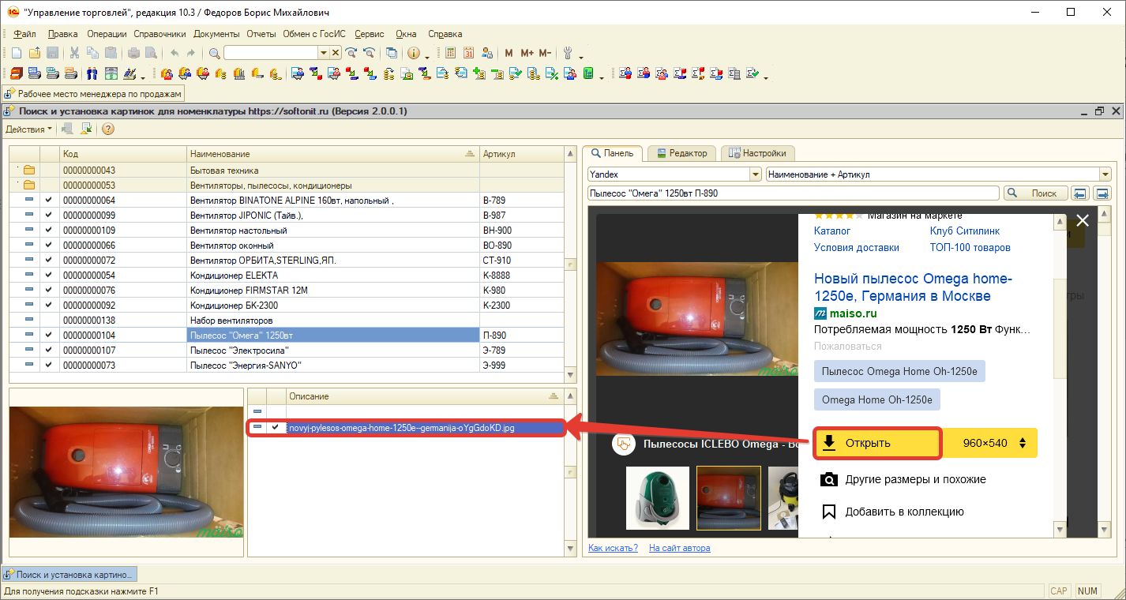Toggle checkmark beside novyj-pylesos jpg file
The image size is (1126, 600).
(276, 427)
